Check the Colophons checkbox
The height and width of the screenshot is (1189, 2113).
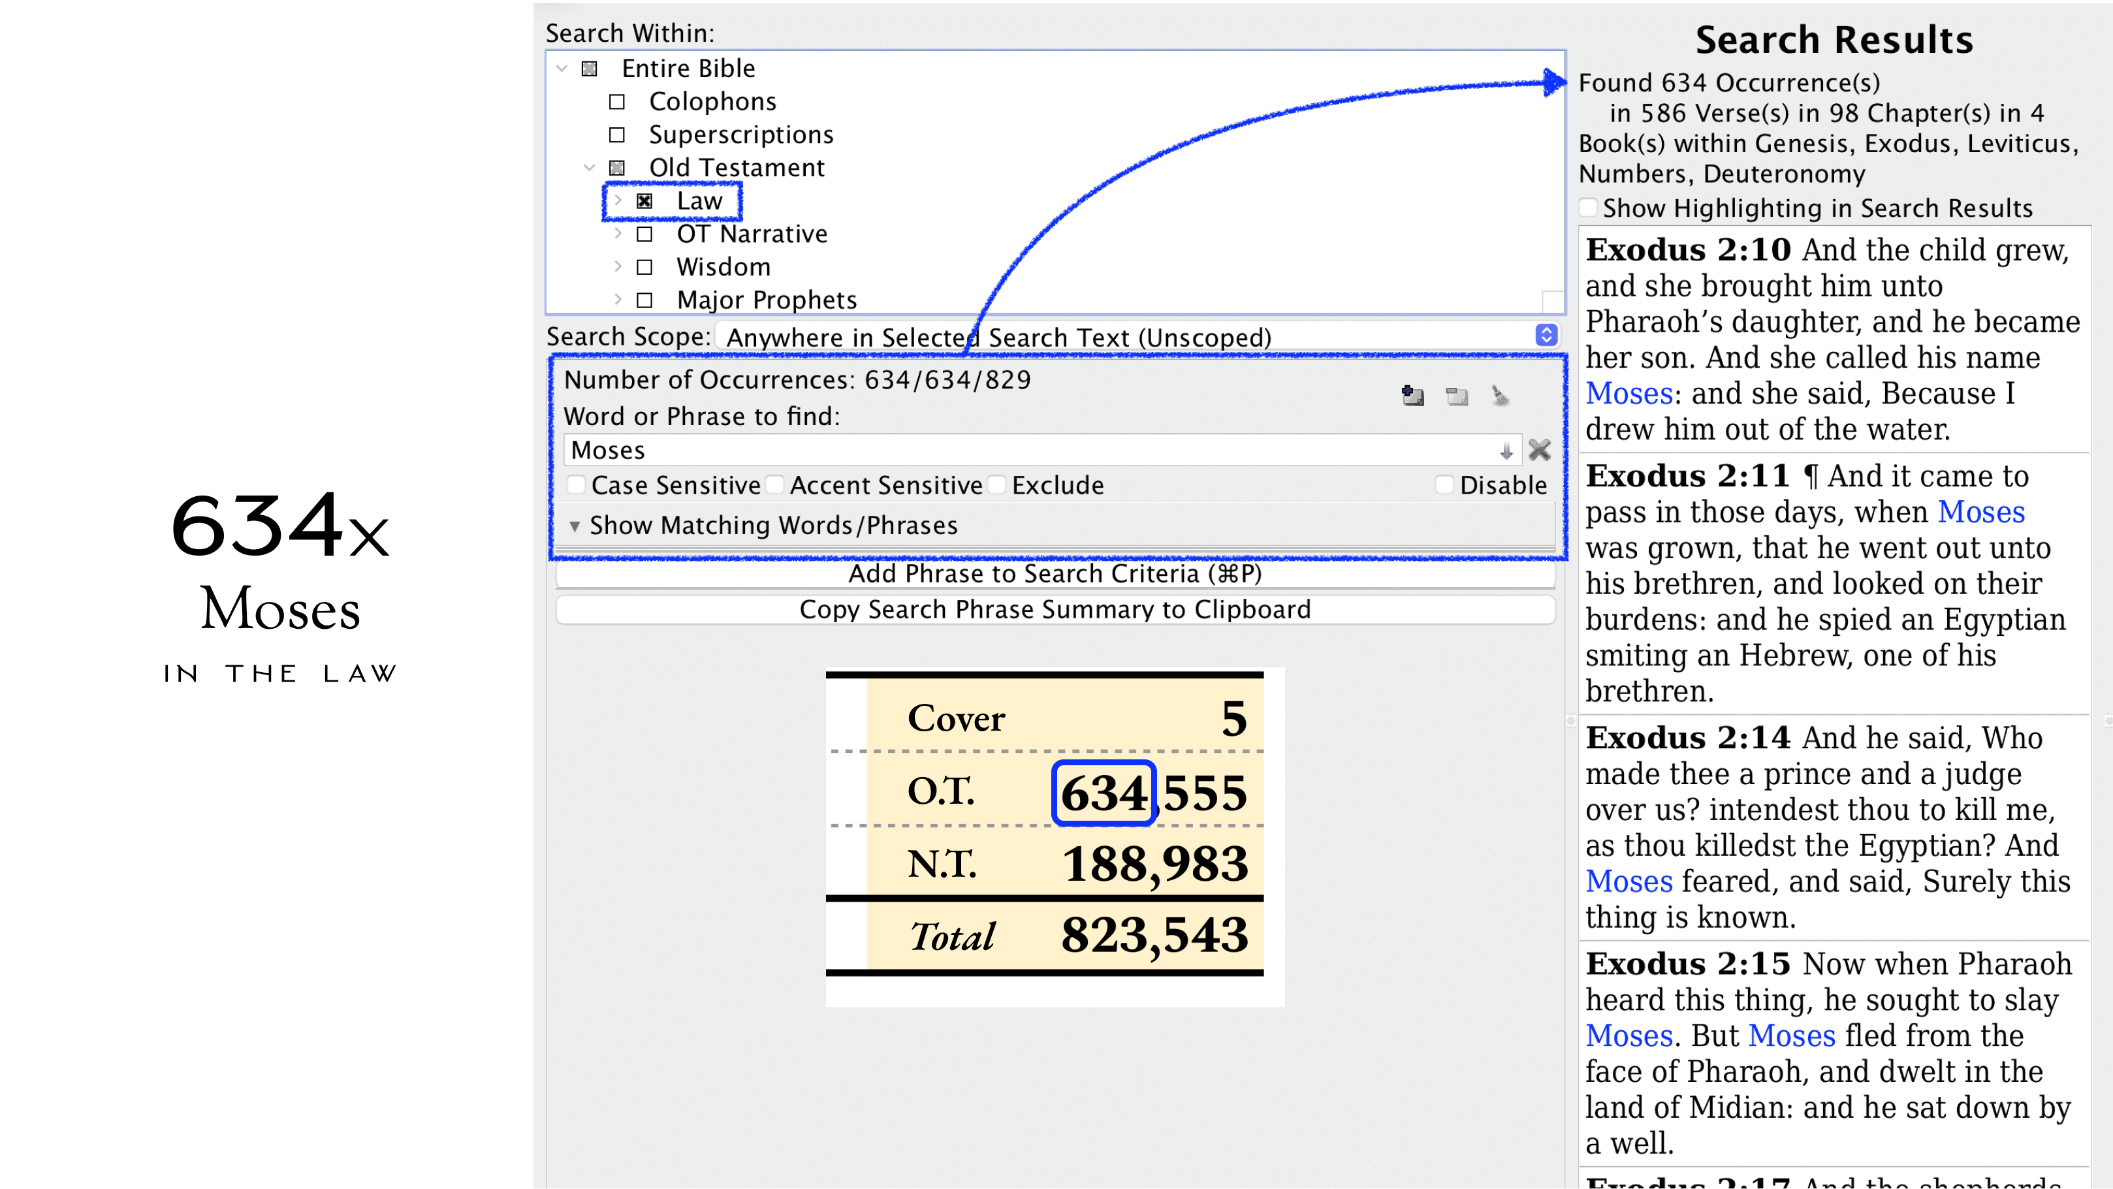(x=617, y=102)
